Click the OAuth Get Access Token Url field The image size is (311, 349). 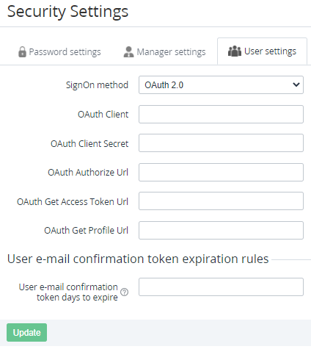pyautogui.click(x=221, y=201)
